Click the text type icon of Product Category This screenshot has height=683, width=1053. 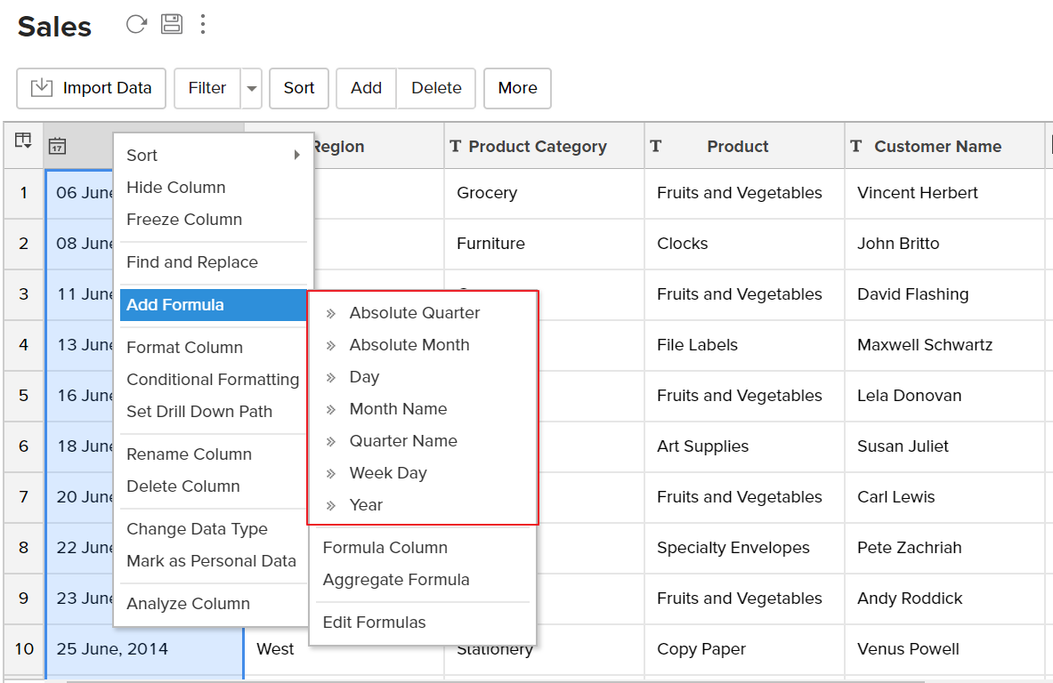456,146
